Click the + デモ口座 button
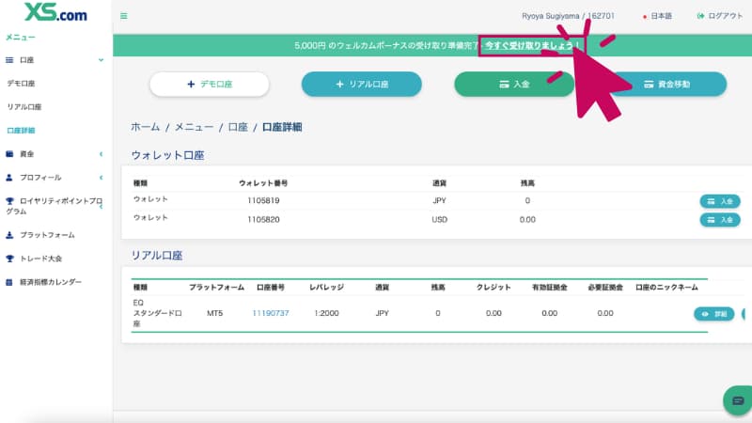Screen dimensions: 752x423 [210, 85]
